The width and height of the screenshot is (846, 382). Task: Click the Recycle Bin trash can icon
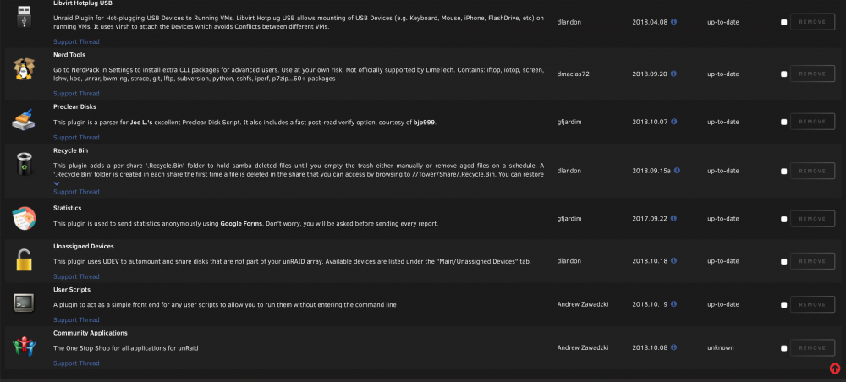click(x=24, y=164)
